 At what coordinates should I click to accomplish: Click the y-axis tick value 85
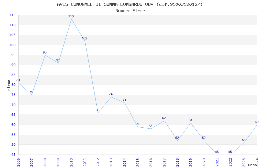[13, 75]
